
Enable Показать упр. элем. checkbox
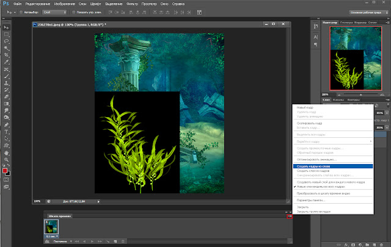(x=73, y=12)
